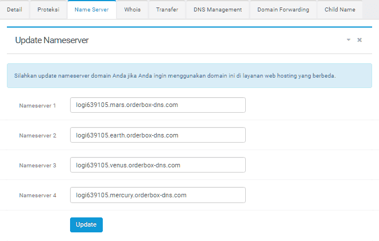
Task: Focus the Nameserver 2 input field
Action: (x=158, y=135)
